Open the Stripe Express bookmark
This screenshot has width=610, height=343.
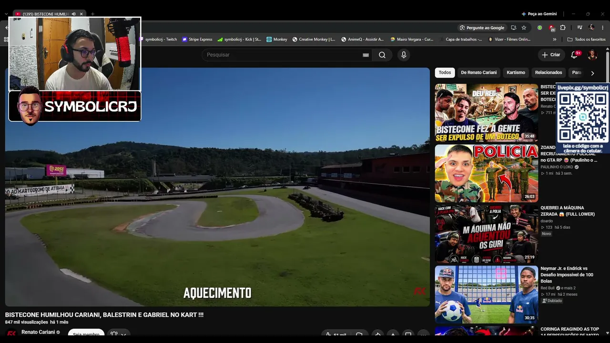197,40
